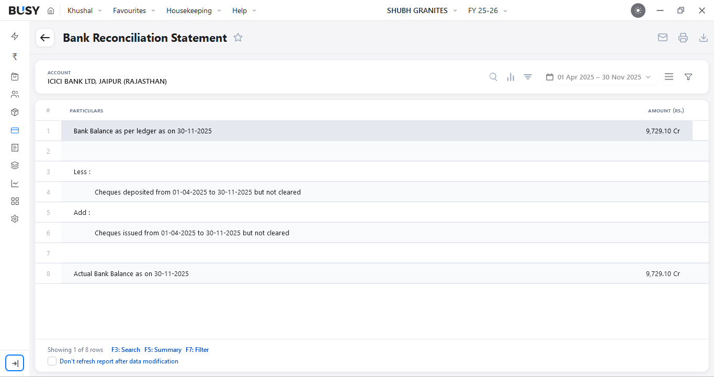
Task: Open the layers stack sidebar icon
Action: [x=15, y=165]
